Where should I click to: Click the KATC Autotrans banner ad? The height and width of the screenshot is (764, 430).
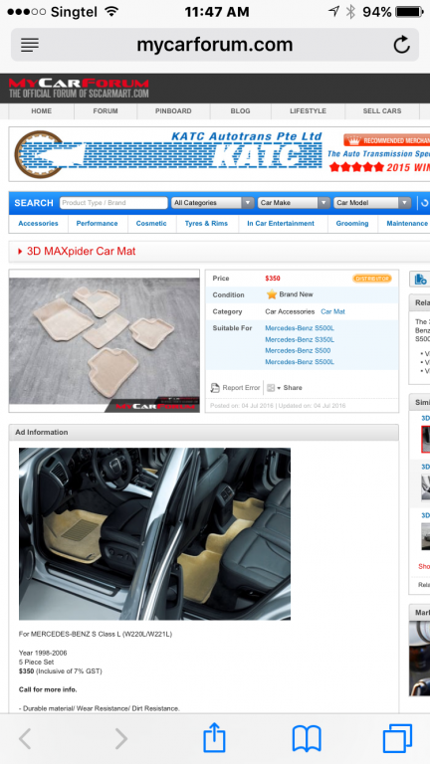point(219,154)
